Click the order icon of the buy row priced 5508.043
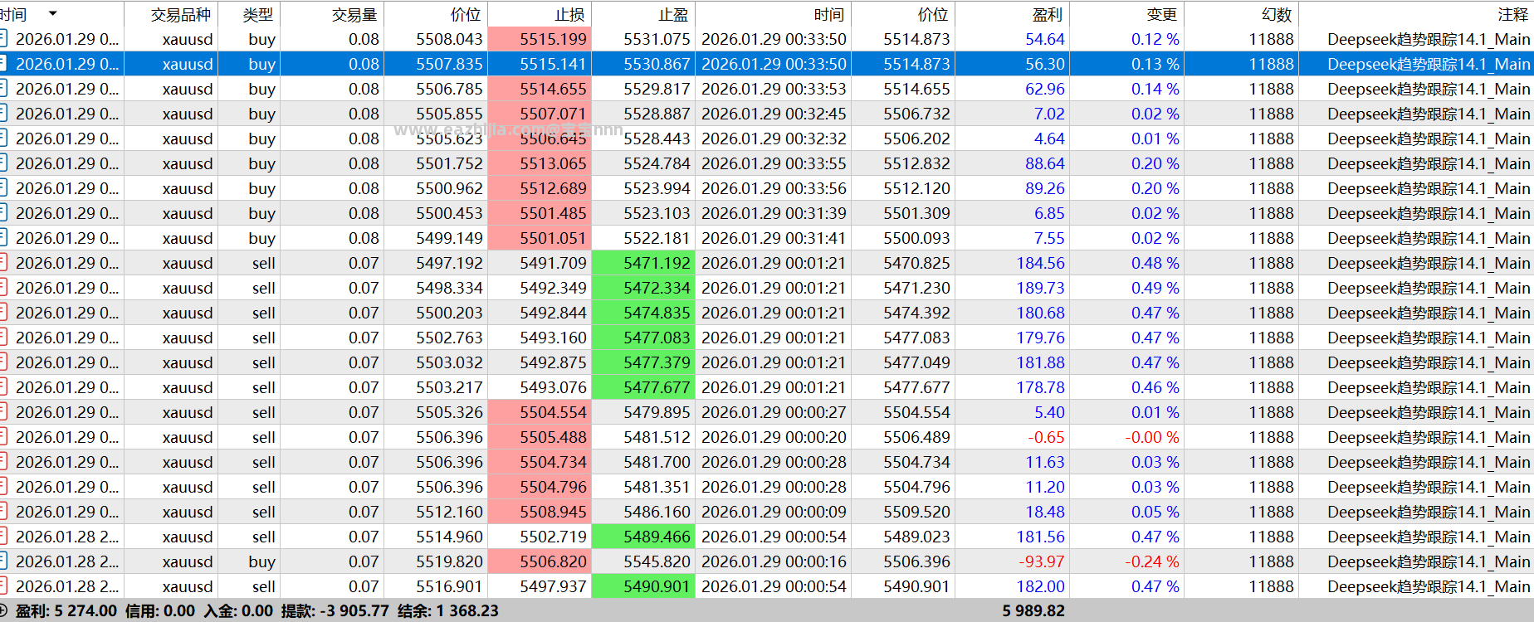1534x622 pixels. [x=2, y=38]
